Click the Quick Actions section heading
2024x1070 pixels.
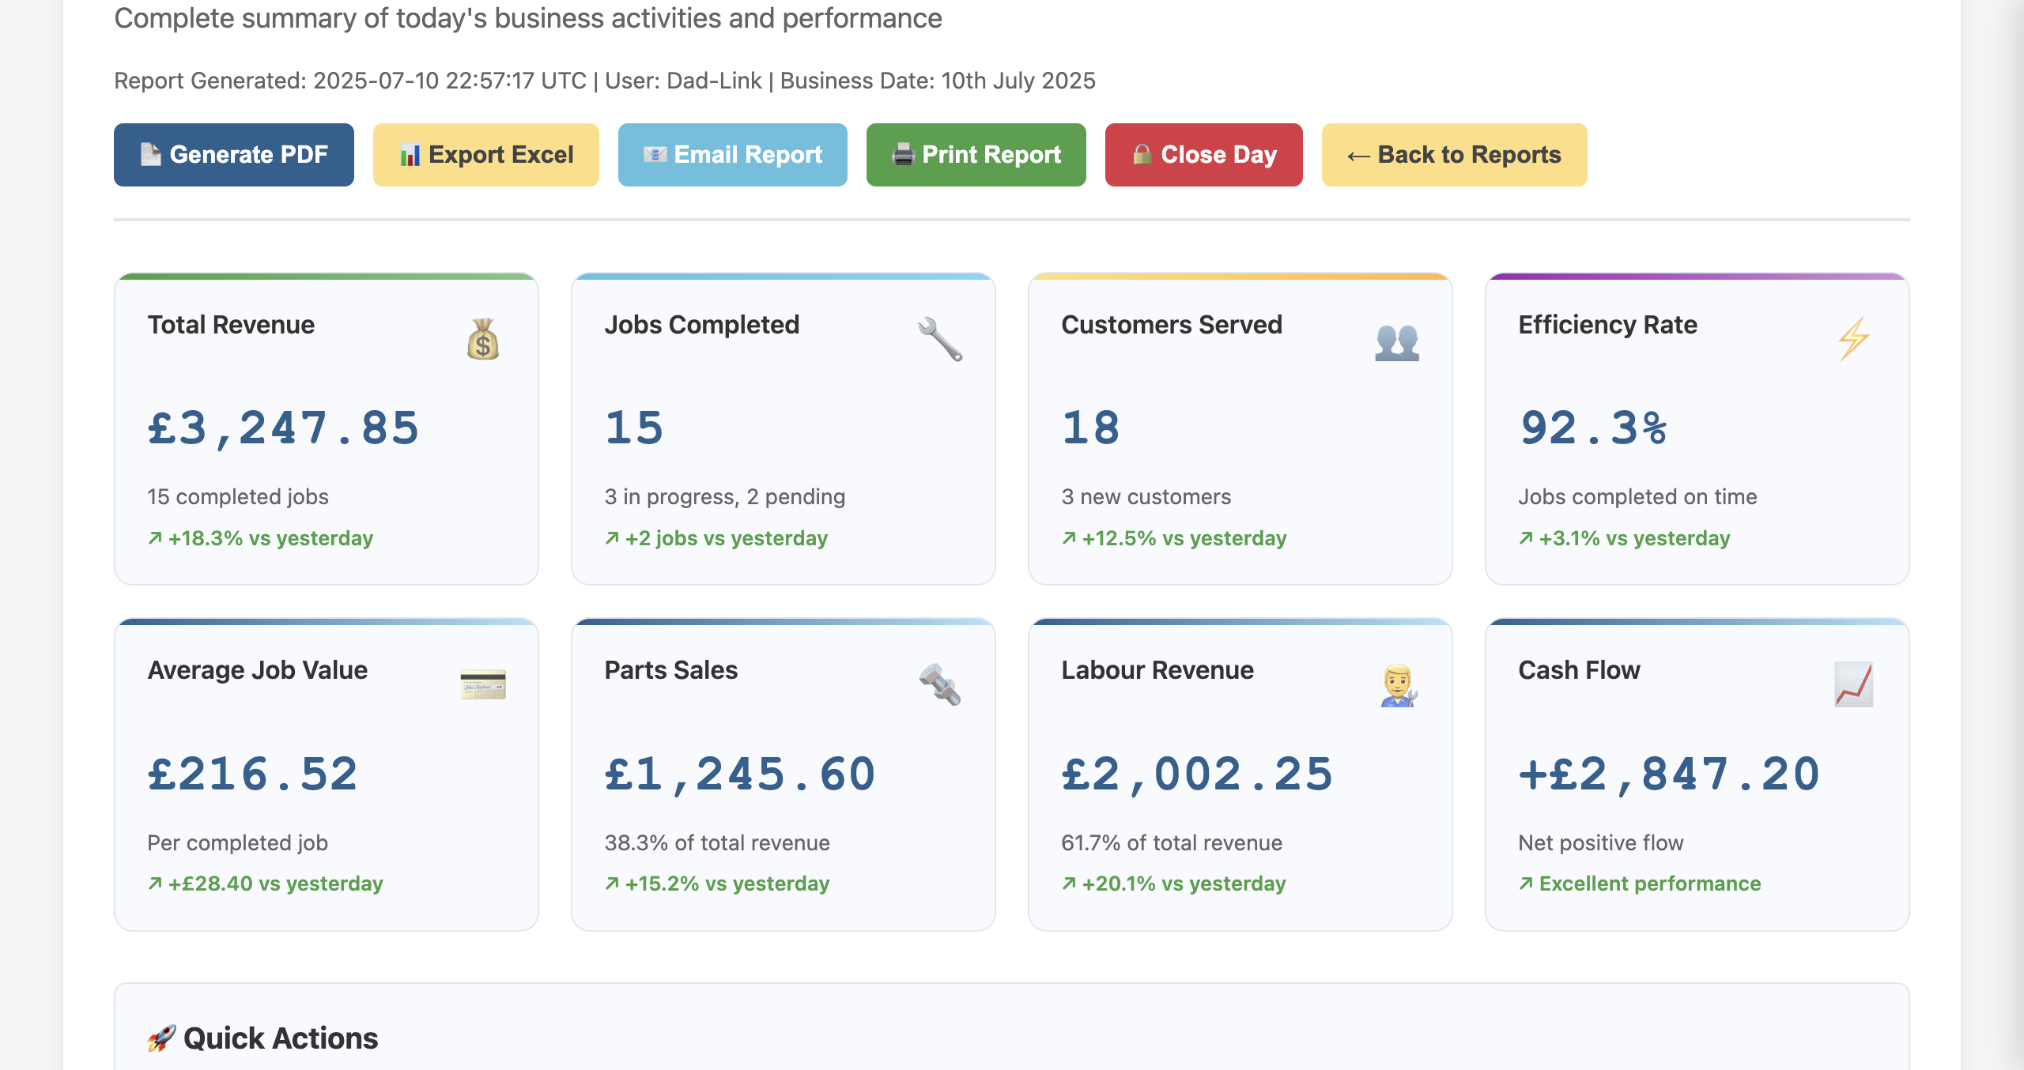point(280,1038)
